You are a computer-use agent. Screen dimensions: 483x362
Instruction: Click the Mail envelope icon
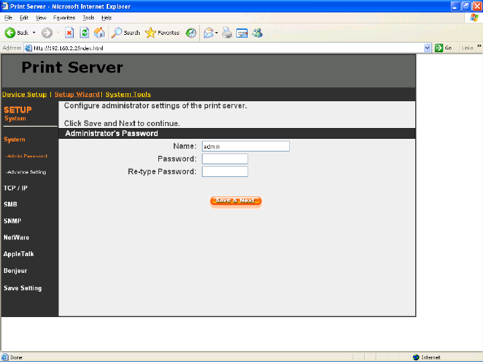pos(209,33)
